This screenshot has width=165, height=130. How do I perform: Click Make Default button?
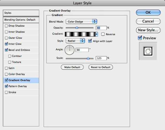coord(72,67)
